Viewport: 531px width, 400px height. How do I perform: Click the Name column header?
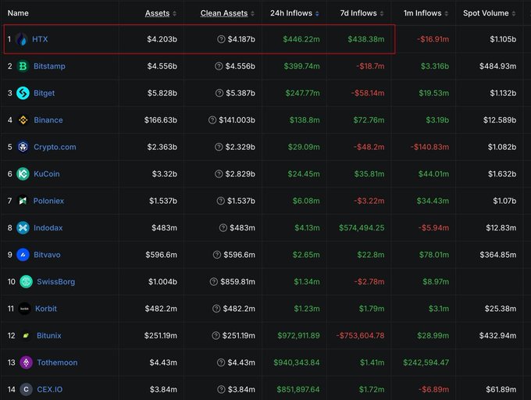(x=18, y=13)
